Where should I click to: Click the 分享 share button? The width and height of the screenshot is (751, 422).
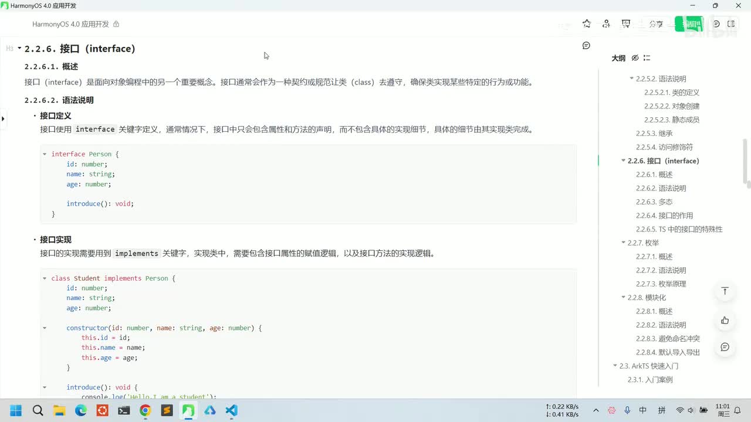coord(656,24)
